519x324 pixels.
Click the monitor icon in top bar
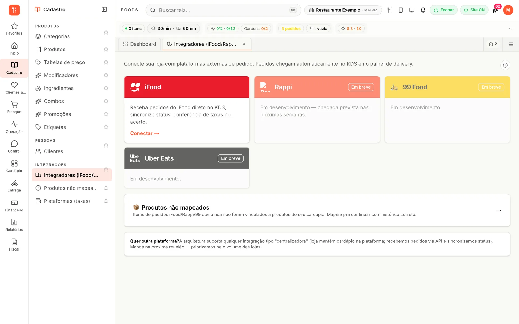(411, 10)
